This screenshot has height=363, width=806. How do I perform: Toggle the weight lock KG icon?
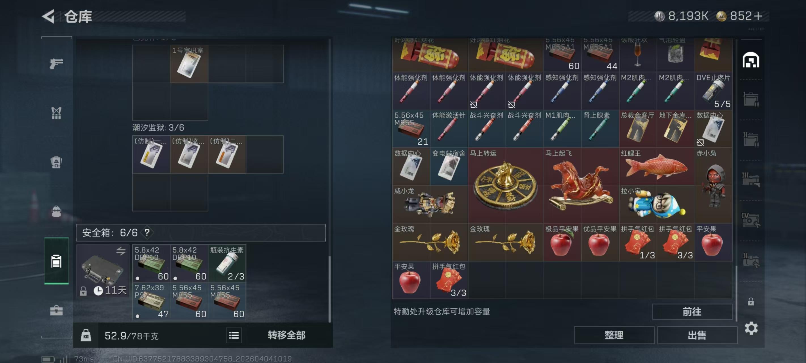pos(86,335)
